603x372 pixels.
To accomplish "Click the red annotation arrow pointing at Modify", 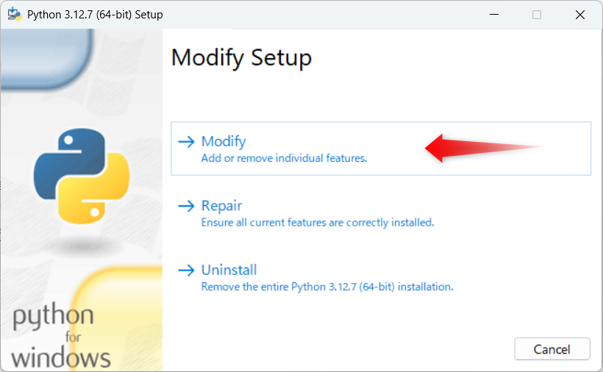I will [x=484, y=148].
